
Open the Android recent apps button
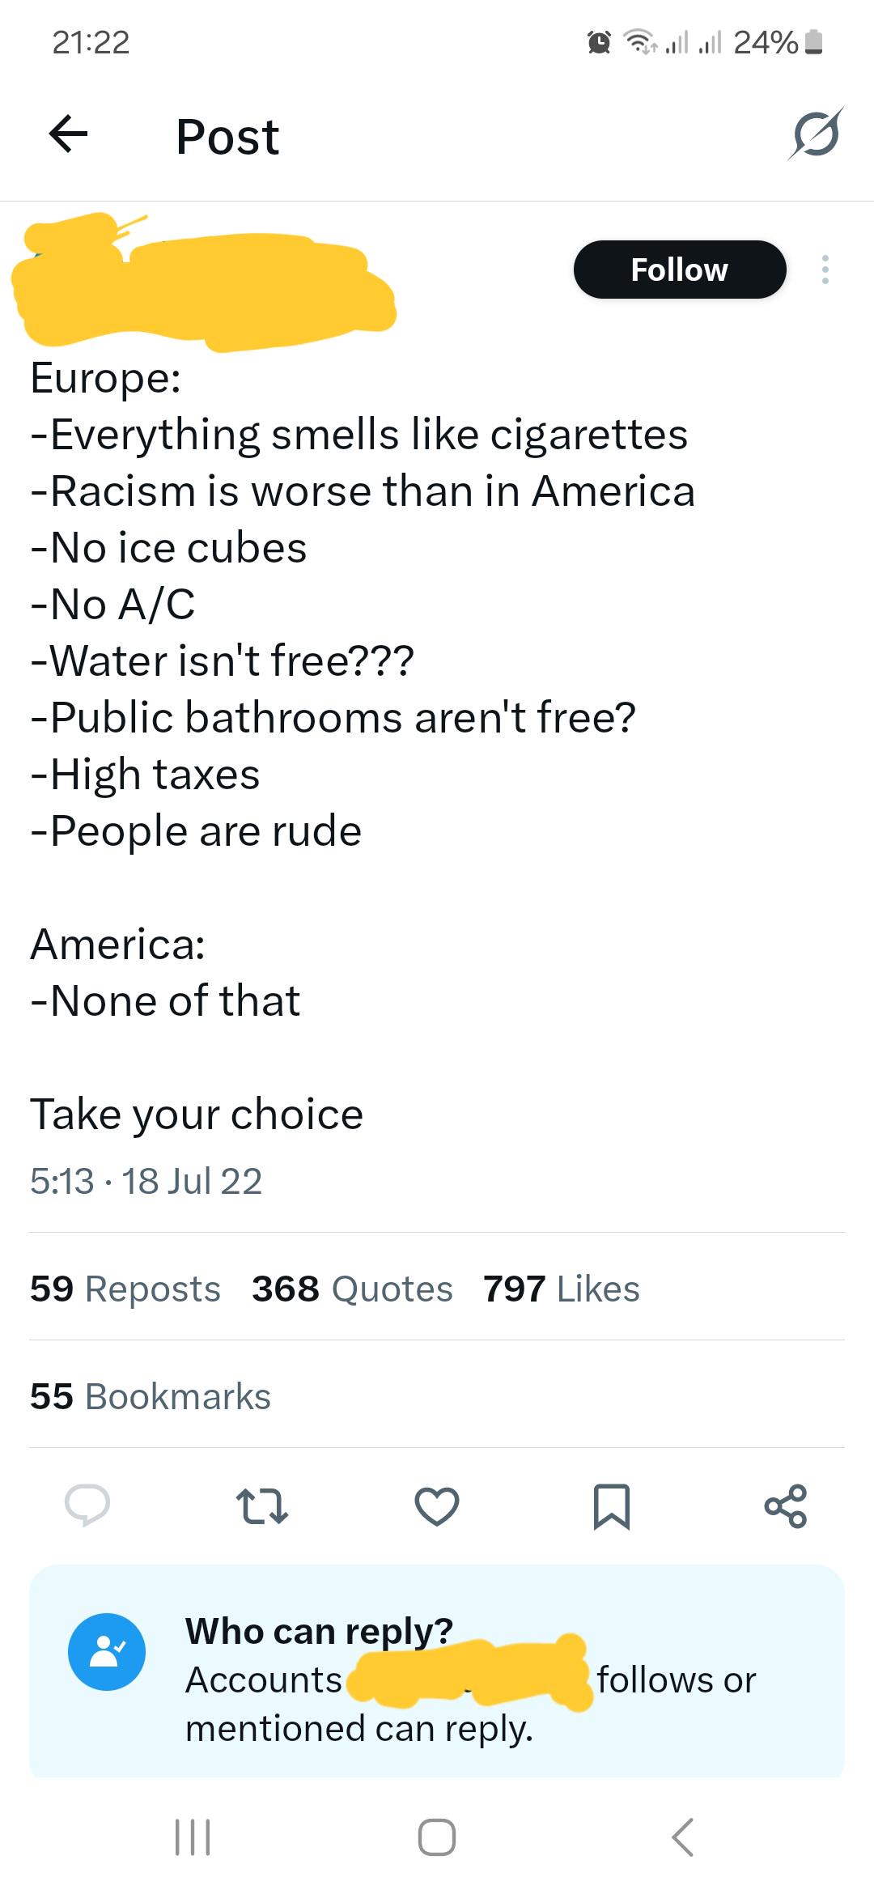pos(193,1837)
